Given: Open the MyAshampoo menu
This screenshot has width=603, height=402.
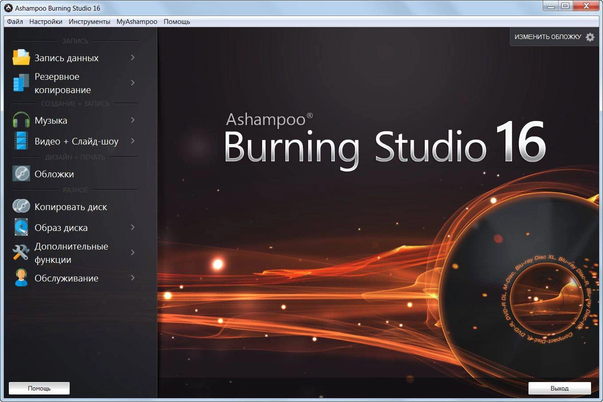Looking at the screenshot, I should pyautogui.click(x=137, y=21).
